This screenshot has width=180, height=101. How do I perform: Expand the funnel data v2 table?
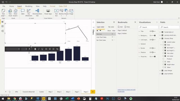160,32
